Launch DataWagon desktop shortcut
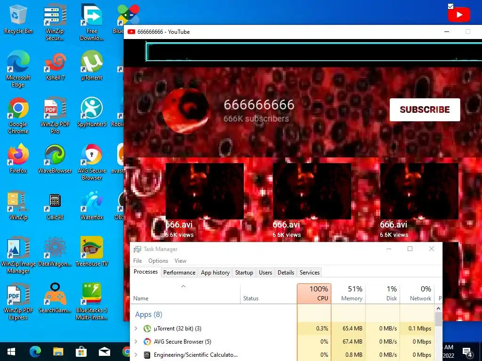This screenshot has width=482, height=361. (x=55, y=252)
